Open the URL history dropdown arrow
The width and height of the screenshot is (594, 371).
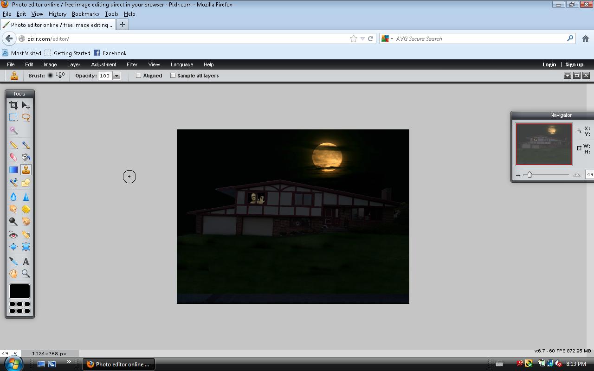tap(362, 39)
